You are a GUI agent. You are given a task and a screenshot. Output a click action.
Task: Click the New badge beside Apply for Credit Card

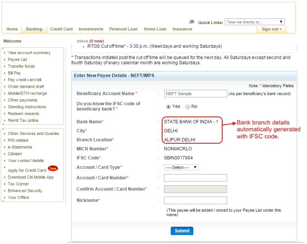point(53,168)
